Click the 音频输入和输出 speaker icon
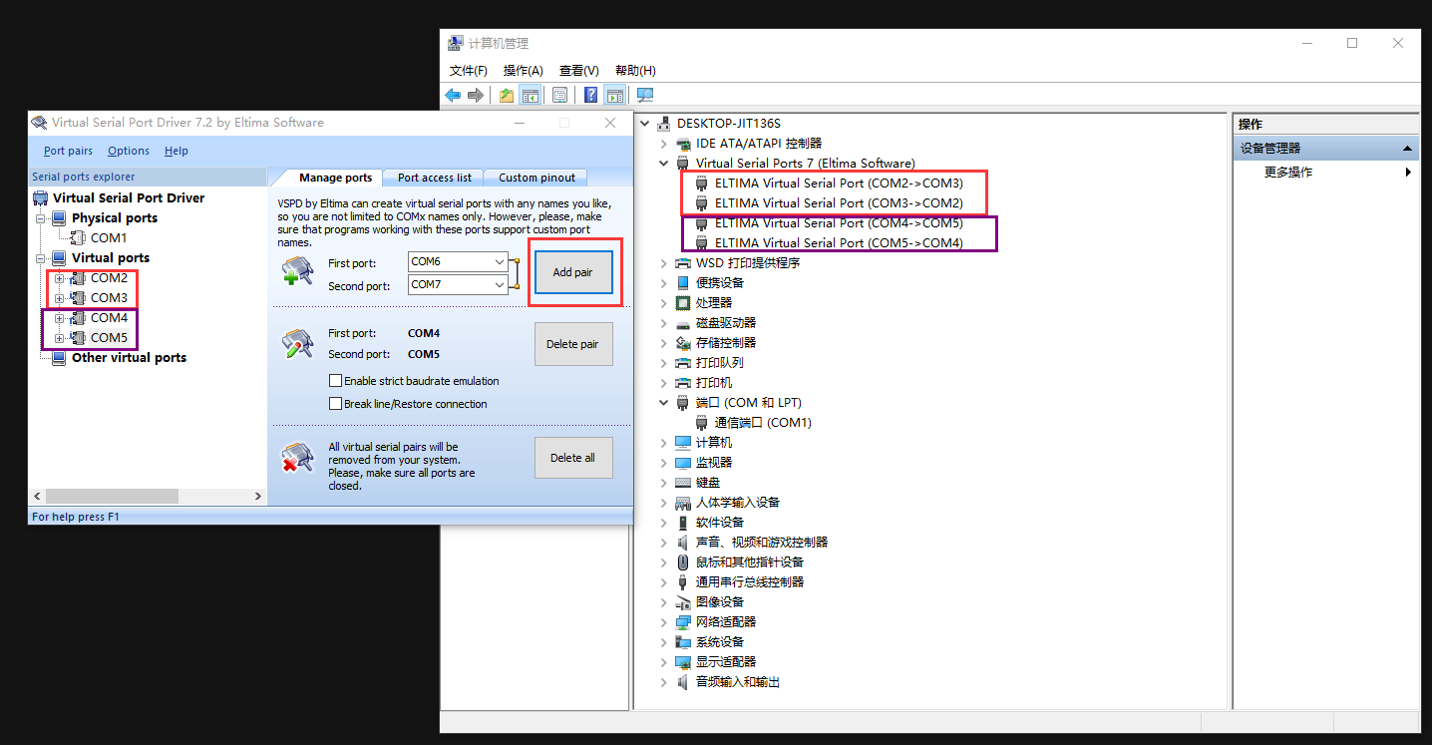The image size is (1432, 745). click(x=683, y=682)
